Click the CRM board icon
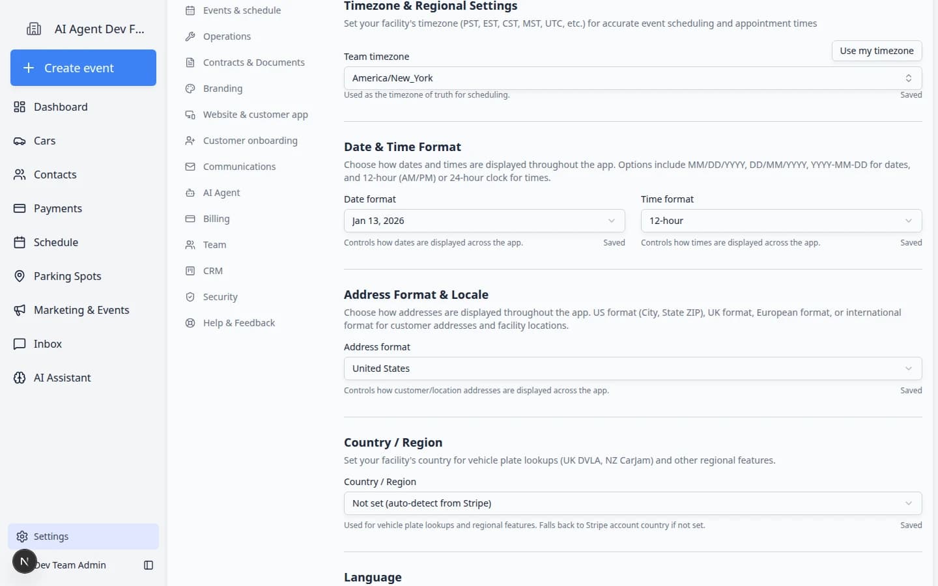 (190, 271)
